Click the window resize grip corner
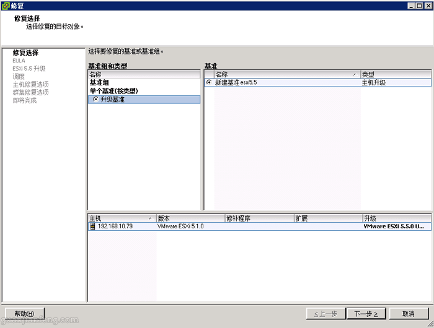 point(430,324)
